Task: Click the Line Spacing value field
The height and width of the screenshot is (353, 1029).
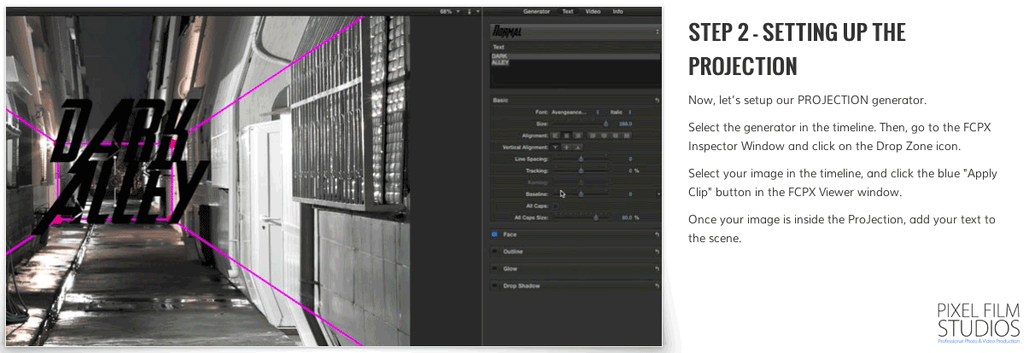Action: [x=630, y=159]
